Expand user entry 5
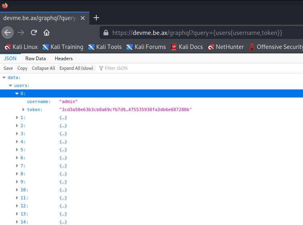 click(x=17, y=150)
